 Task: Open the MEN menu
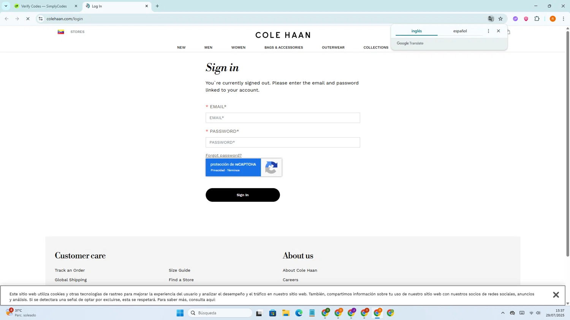click(x=208, y=47)
